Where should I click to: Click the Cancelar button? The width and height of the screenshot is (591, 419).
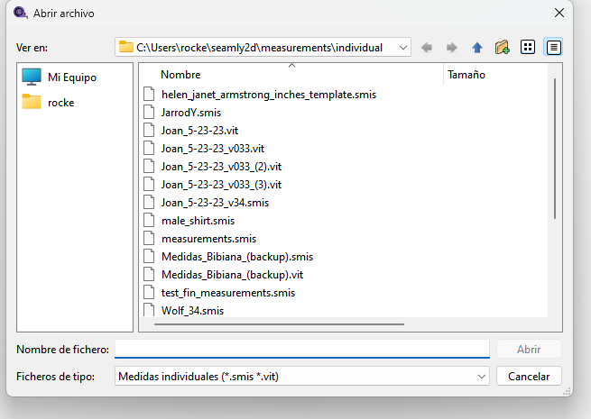point(529,376)
